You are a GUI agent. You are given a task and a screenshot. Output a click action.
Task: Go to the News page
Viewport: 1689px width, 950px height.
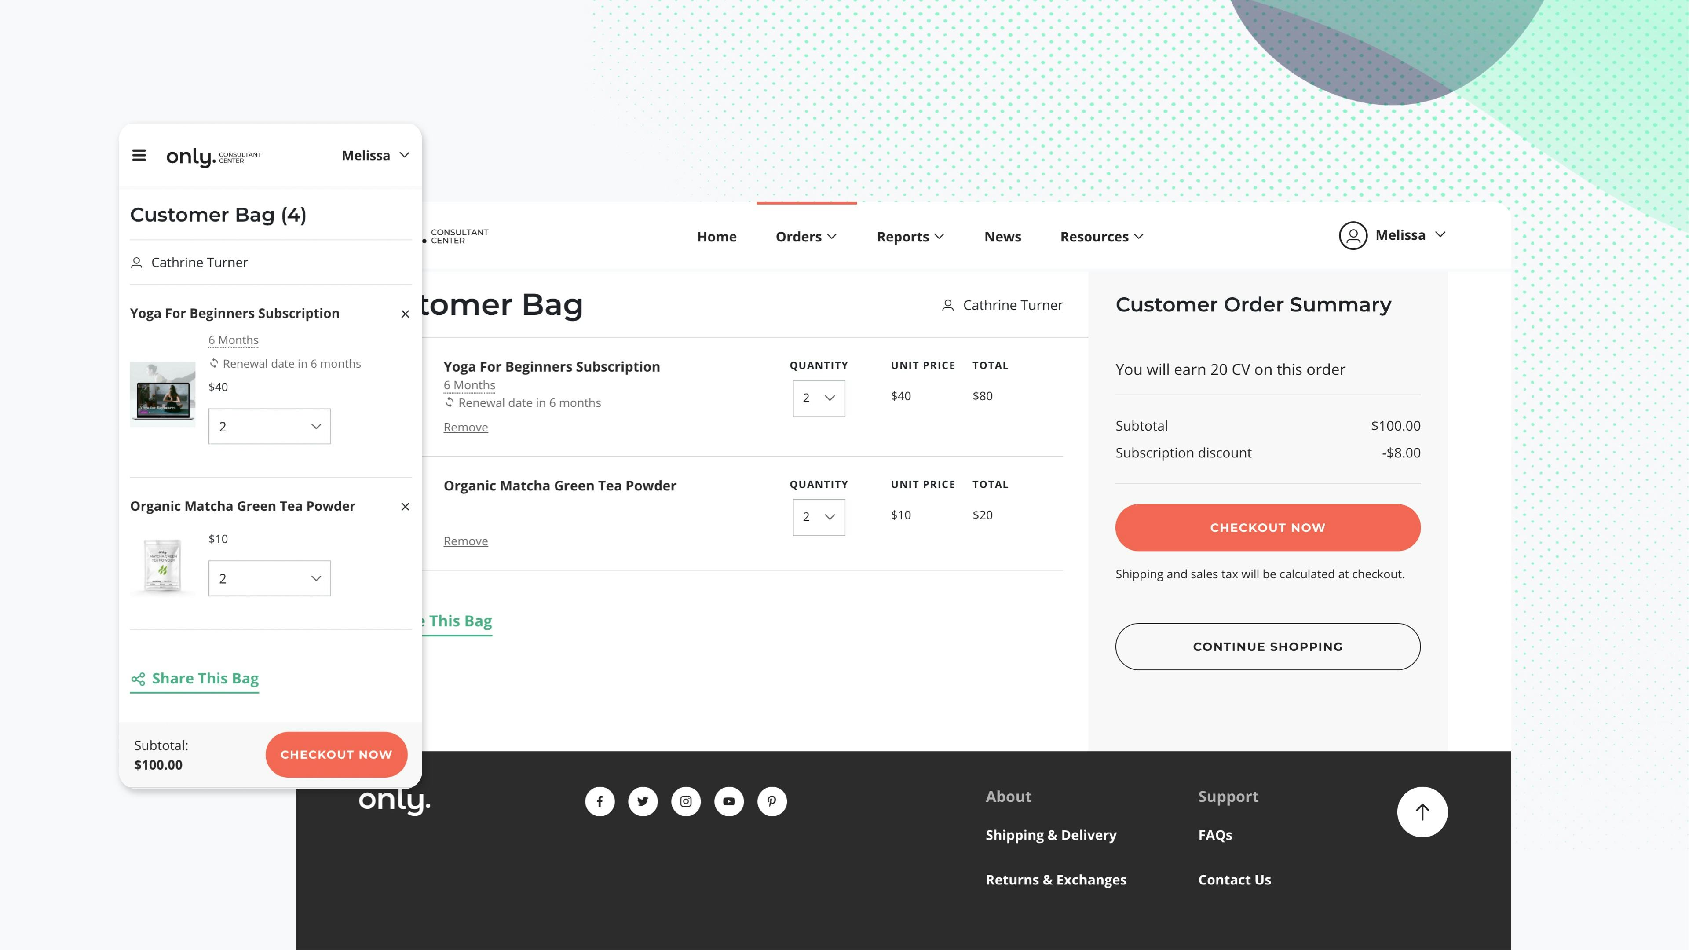(x=1002, y=237)
